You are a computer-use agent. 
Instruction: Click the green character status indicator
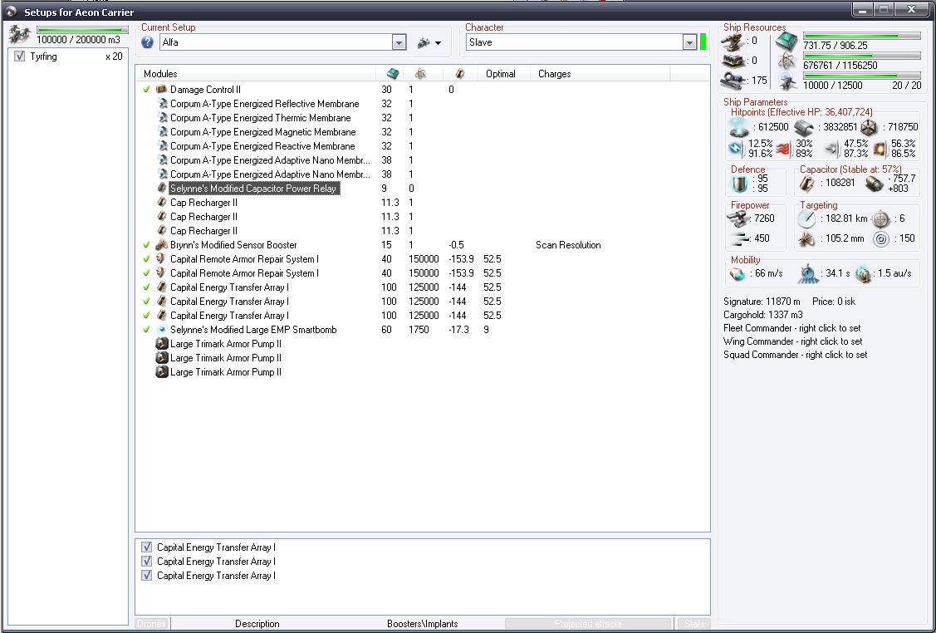click(x=703, y=42)
